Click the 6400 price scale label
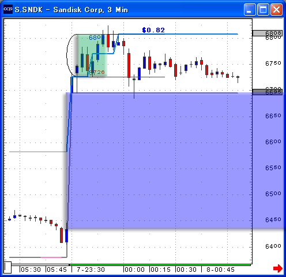 pyautogui.click(x=273, y=246)
